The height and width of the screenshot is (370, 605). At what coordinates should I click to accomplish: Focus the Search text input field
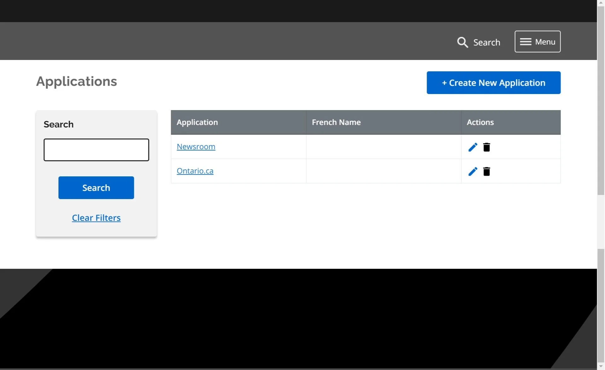pyautogui.click(x=96, y=150)
